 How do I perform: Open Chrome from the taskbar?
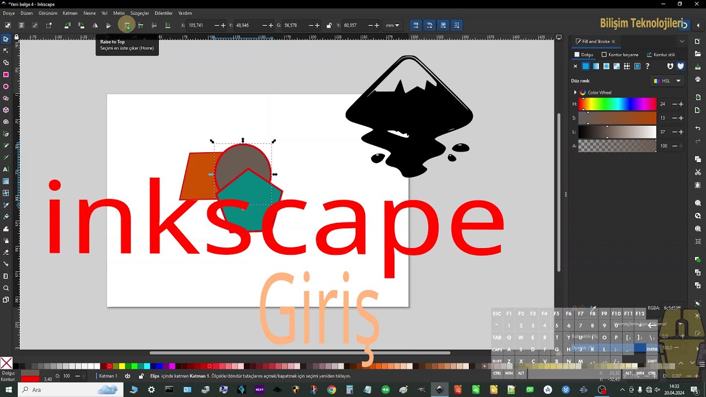click(x=331, y=390)
